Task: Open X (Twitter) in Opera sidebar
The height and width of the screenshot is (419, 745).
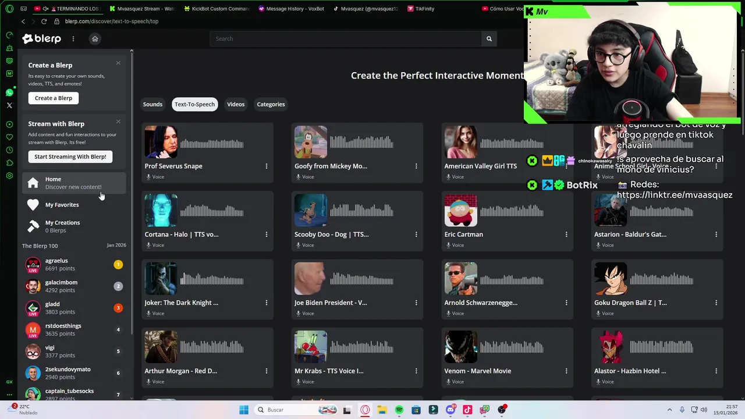Action: pyautogui.click(x=9, y=105)
